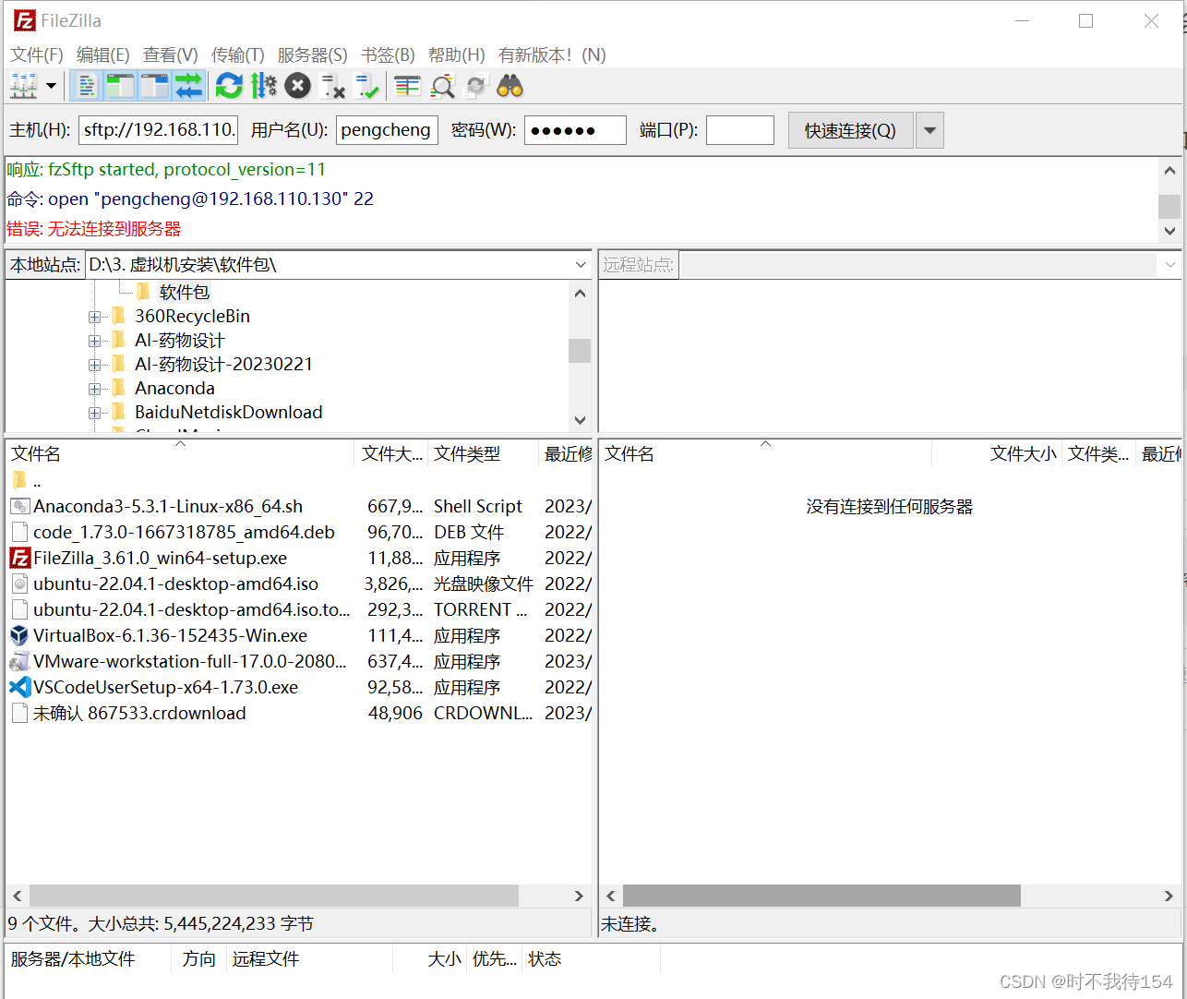Toggle processing of the transfer queue
Image resolution: width=1187 pixels, height=999 pixels.
pos(263,85)
